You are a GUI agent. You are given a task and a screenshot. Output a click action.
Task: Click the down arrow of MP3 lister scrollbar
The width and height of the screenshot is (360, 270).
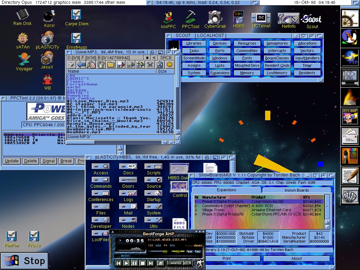click(x=178, y=137)
